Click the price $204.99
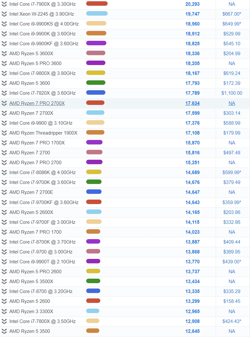The width and height of the screenshot is (250, 337). [232, 54]
